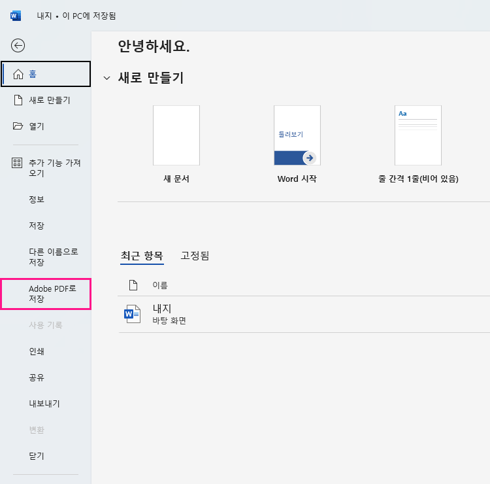Click the Word file icon next to 내지
Screen dimensions: 490x484
tap(132, 314)
